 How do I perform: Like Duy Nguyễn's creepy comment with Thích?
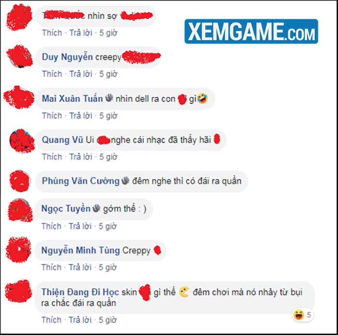pos(52,74)
